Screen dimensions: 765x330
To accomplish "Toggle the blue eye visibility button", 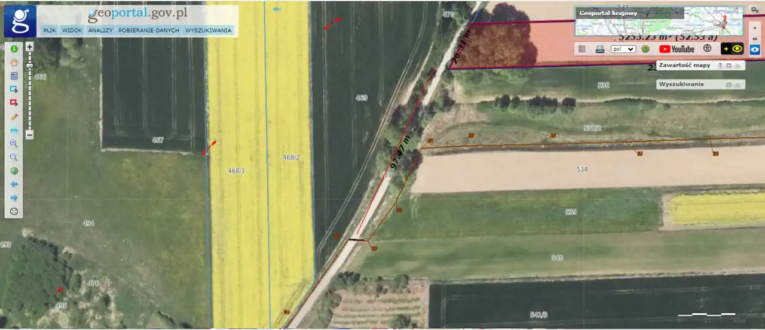I will click(754, 50).
